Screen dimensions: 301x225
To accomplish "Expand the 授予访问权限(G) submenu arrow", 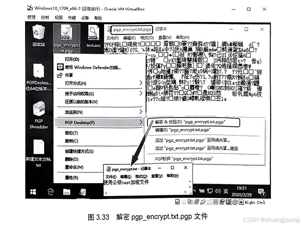I will click(x=141, y=93).
